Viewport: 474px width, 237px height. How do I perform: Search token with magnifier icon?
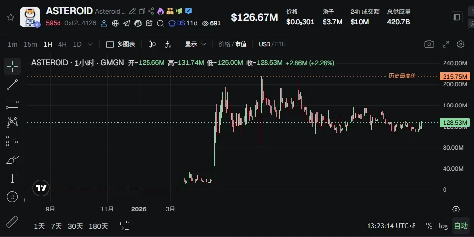[x=160, y=23]
